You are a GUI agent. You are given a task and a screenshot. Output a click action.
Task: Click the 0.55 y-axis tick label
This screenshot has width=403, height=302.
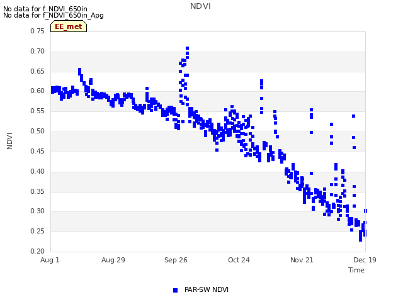click(38, 111)
